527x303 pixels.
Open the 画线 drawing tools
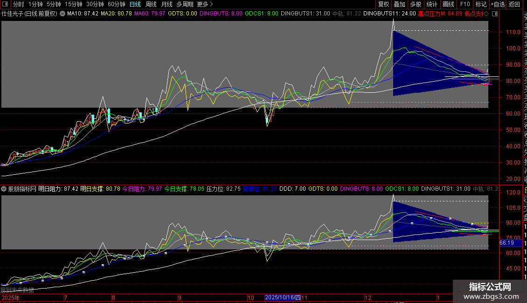[448, 4]
